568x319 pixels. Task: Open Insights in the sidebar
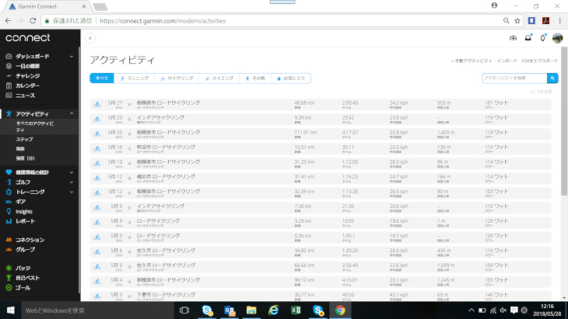pyautogui.click(x=24, y=211)
